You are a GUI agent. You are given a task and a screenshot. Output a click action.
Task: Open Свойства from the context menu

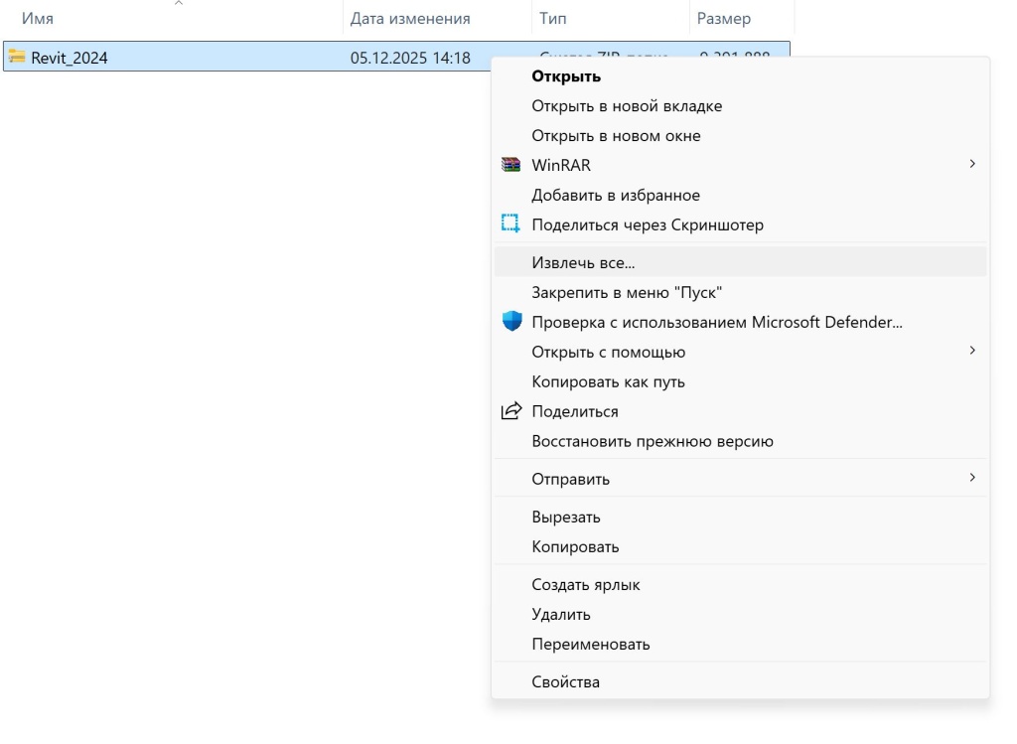pyautogui.click(x=740, y=681)
